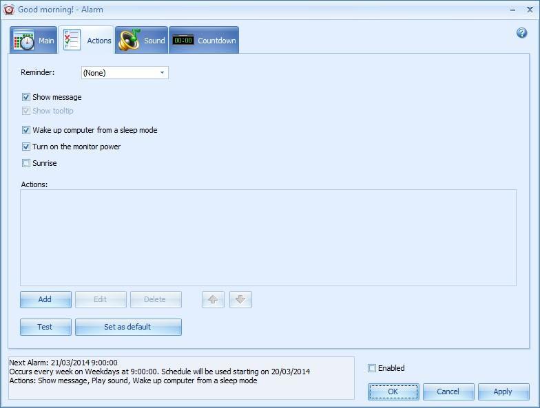Viewport: 540px width, 408px height.
Task: Click Set as default button
Action: coord(128,327)
